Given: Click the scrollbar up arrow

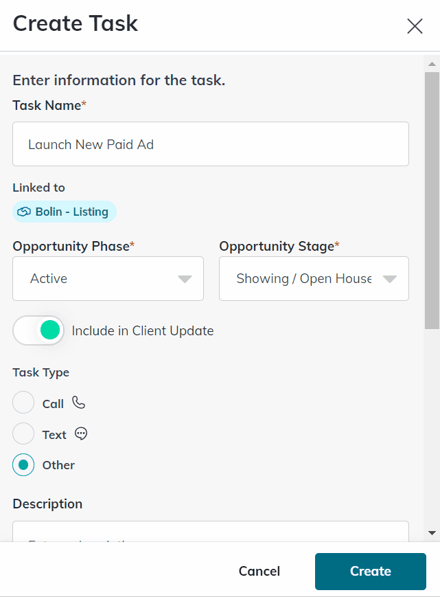Looking at the screenshot, I should coord(432,63).
